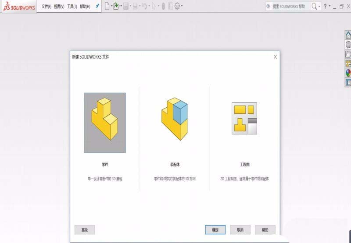The image size is (351, 243).
Task: Expand the Undo dropdown arrow
Action: coord(149,6)
